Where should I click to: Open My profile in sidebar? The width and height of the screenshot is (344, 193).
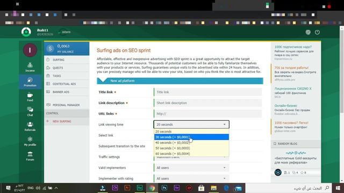click(x=30, y=142)
